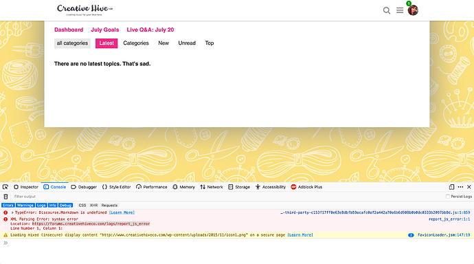The image size is (474, 264).
Task: Close the developer tools panel
Action: pyautogui.click(x=469, y=187)
